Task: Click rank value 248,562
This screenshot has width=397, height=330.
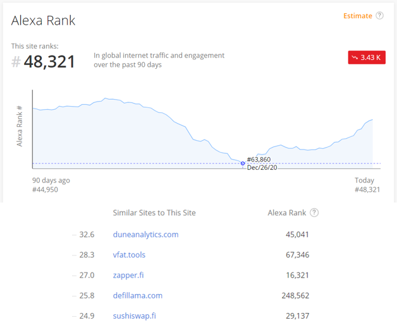Action: coord(295,295)
